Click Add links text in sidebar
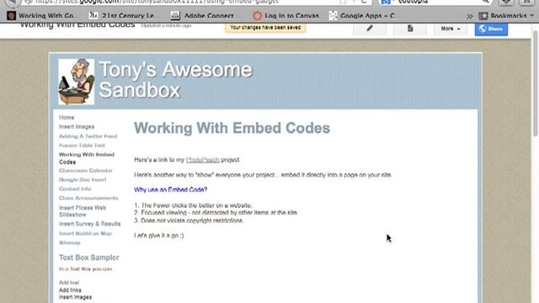Screen dimensions: 539x303 click(x=70, y=290)
